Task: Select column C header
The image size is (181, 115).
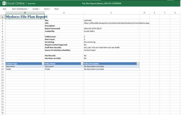Action: pyautogui.click(x=111, y=13)
